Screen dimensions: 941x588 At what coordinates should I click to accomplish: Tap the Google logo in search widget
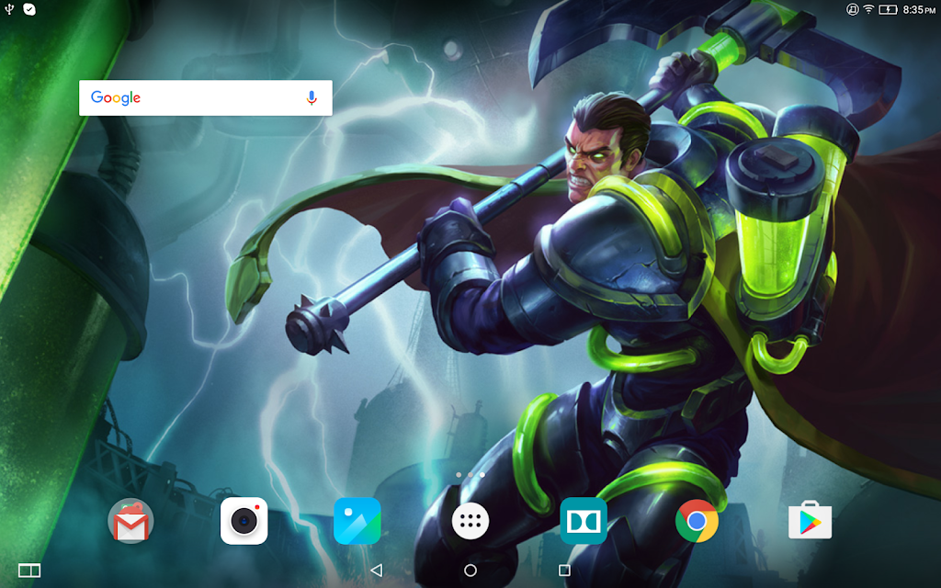116,97
